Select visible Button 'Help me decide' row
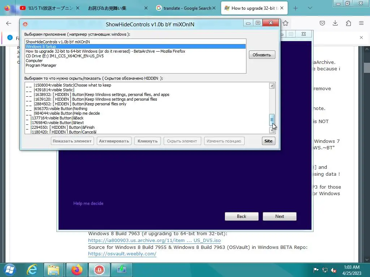Screen dimensions: 370x277 pos(147,113)
